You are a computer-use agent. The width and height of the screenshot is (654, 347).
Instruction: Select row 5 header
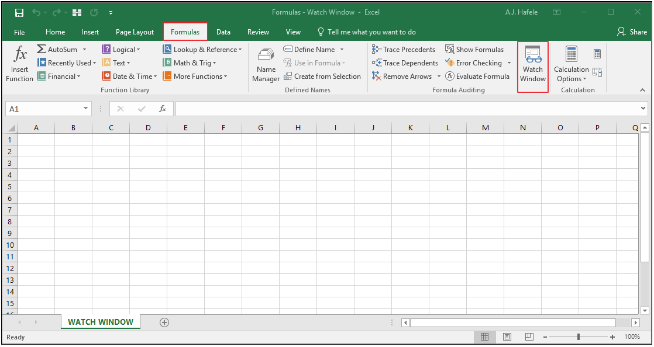click(x=10, y=186)
